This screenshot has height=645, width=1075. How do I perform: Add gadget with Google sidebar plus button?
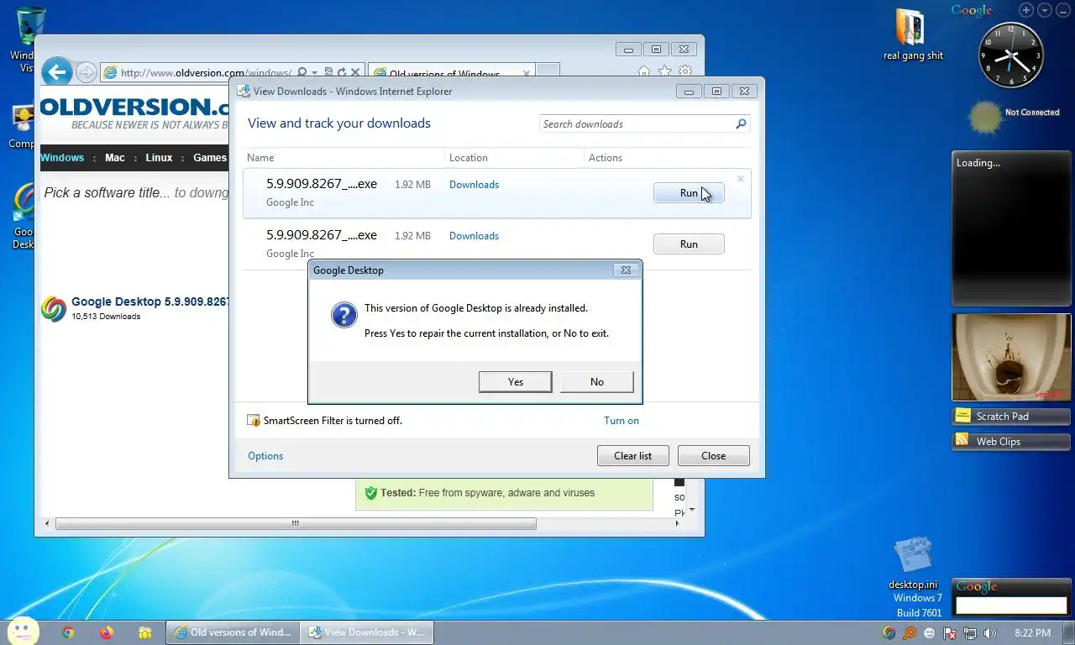click(x=1025, y=10)
